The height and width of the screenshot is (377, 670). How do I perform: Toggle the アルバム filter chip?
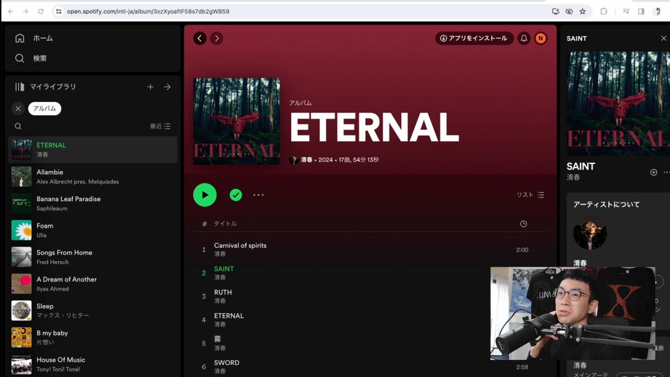coord(45,109)
